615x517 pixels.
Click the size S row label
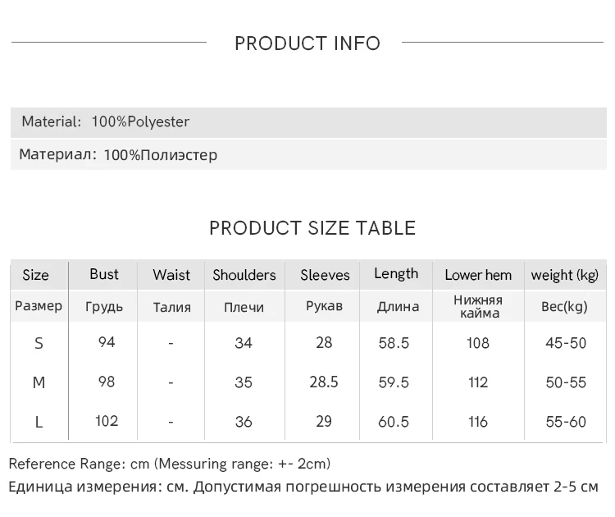click(39, 343)
